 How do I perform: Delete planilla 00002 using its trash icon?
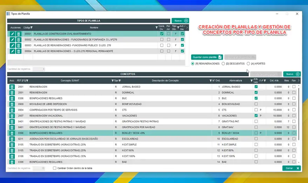[x=19, y=40]
